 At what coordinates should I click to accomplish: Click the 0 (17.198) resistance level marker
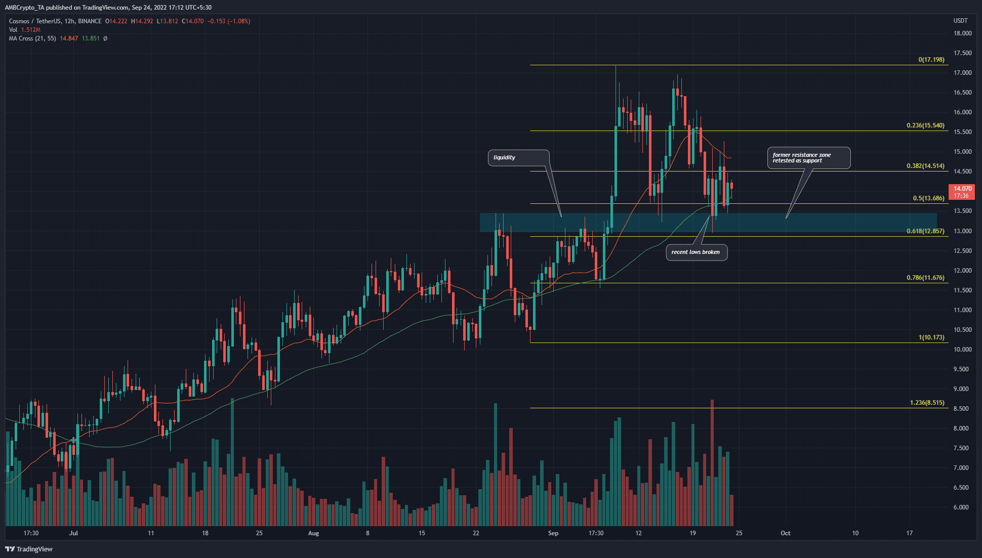pyautogui.click(x=927, y=59)
